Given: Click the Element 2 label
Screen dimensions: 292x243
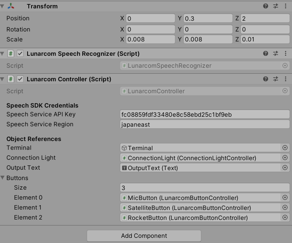Looking at the screenshot, I should (x=28, y=218).
